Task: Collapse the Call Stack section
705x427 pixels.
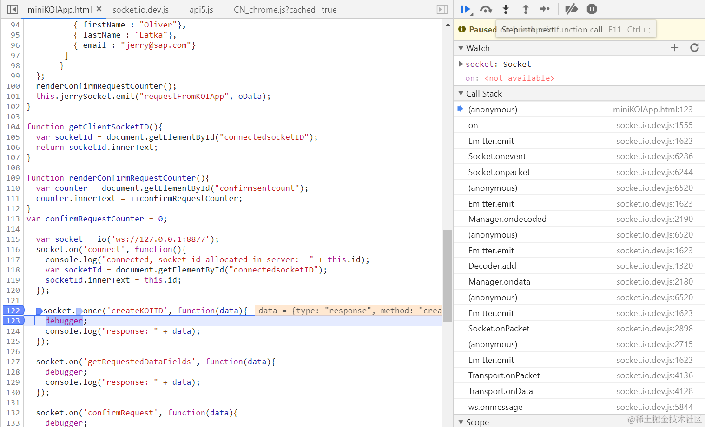Action: 461,94
